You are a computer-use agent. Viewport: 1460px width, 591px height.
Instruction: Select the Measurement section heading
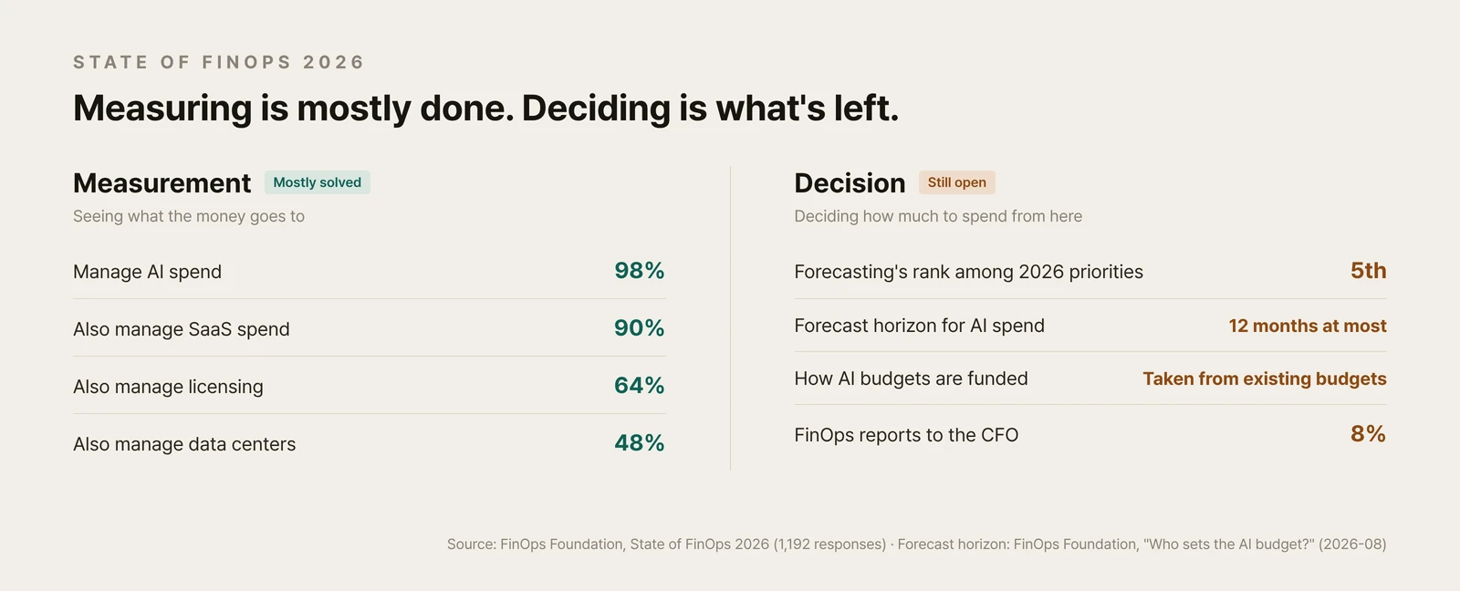[x=162, y=183]
